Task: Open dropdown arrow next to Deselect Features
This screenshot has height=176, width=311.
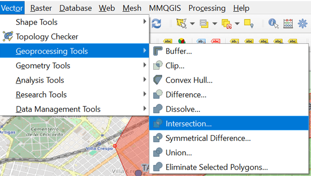Action: click(x=237, y=23)
